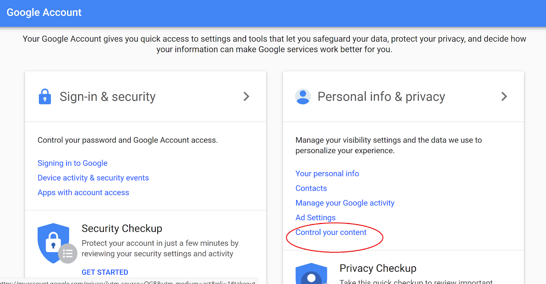Click the Security Checkup title

coord(122,228)
